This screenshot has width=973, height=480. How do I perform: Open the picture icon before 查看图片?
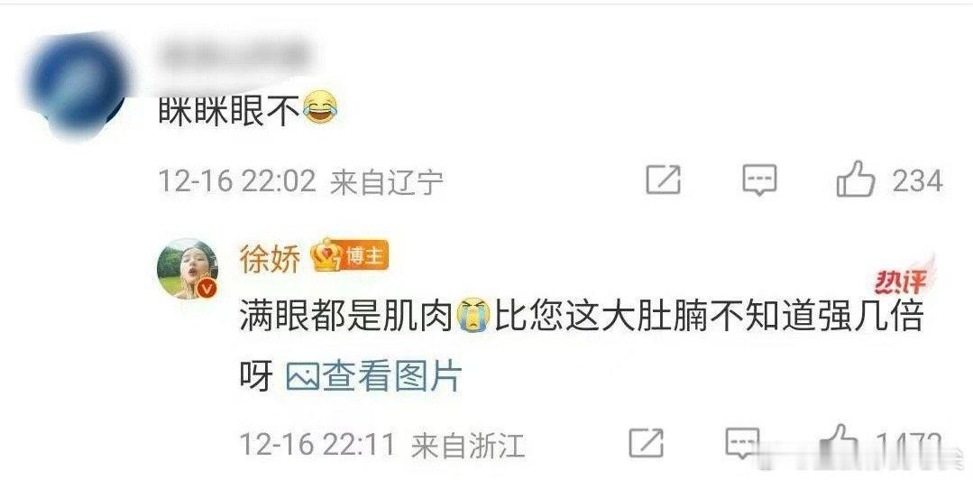303,377
